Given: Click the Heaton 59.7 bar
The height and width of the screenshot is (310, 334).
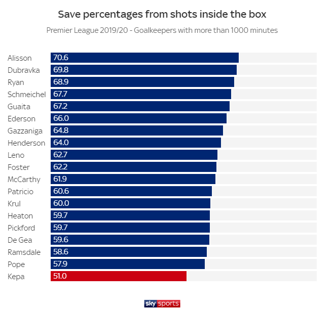Looking at the screenshot, I should point(130,215).
